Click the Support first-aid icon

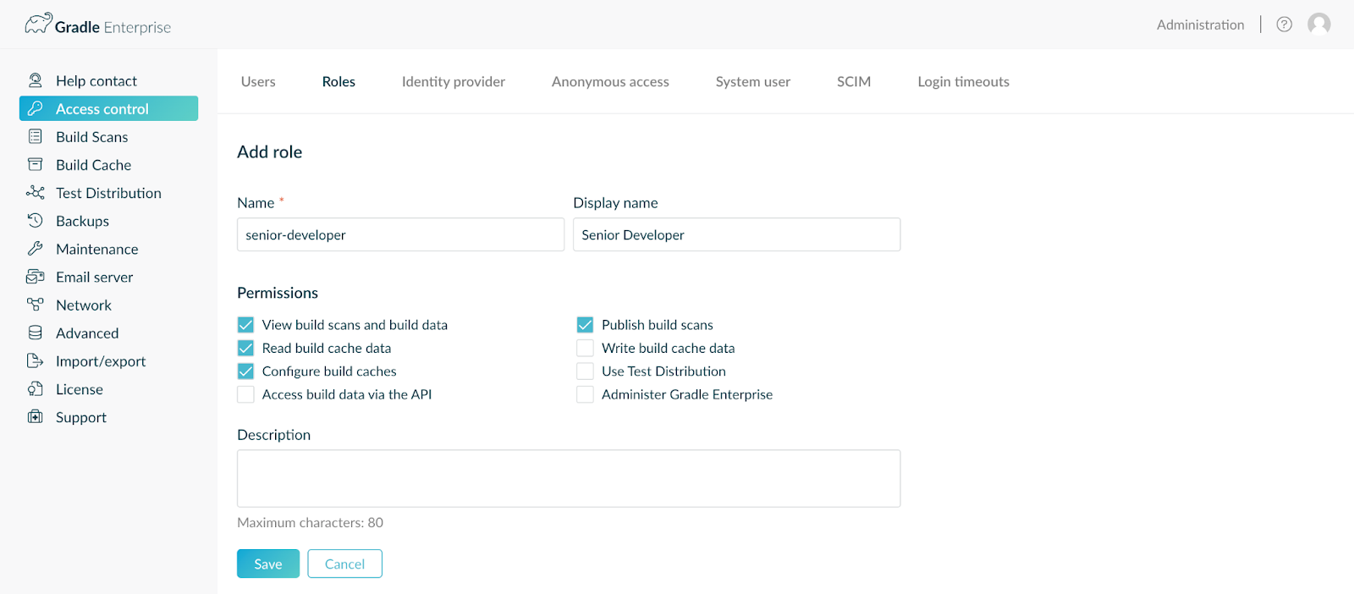click(x=36, y=416)
